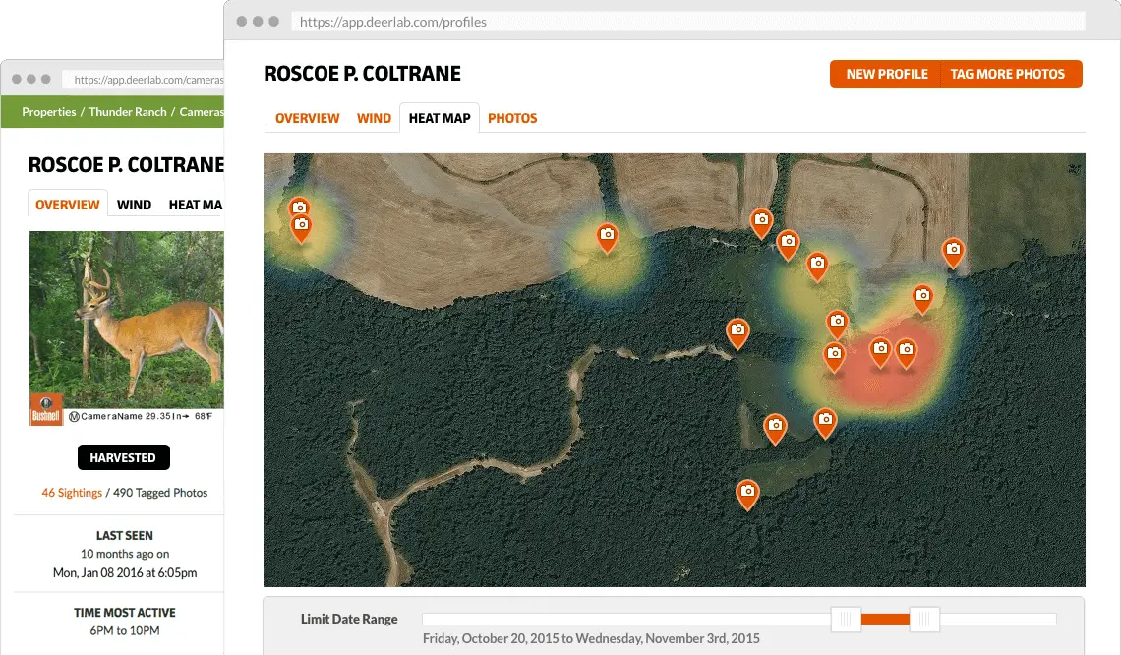1121x655 pixels.
Task: Click the HEAT MAP tab in the left window
Action: [195, 204]
